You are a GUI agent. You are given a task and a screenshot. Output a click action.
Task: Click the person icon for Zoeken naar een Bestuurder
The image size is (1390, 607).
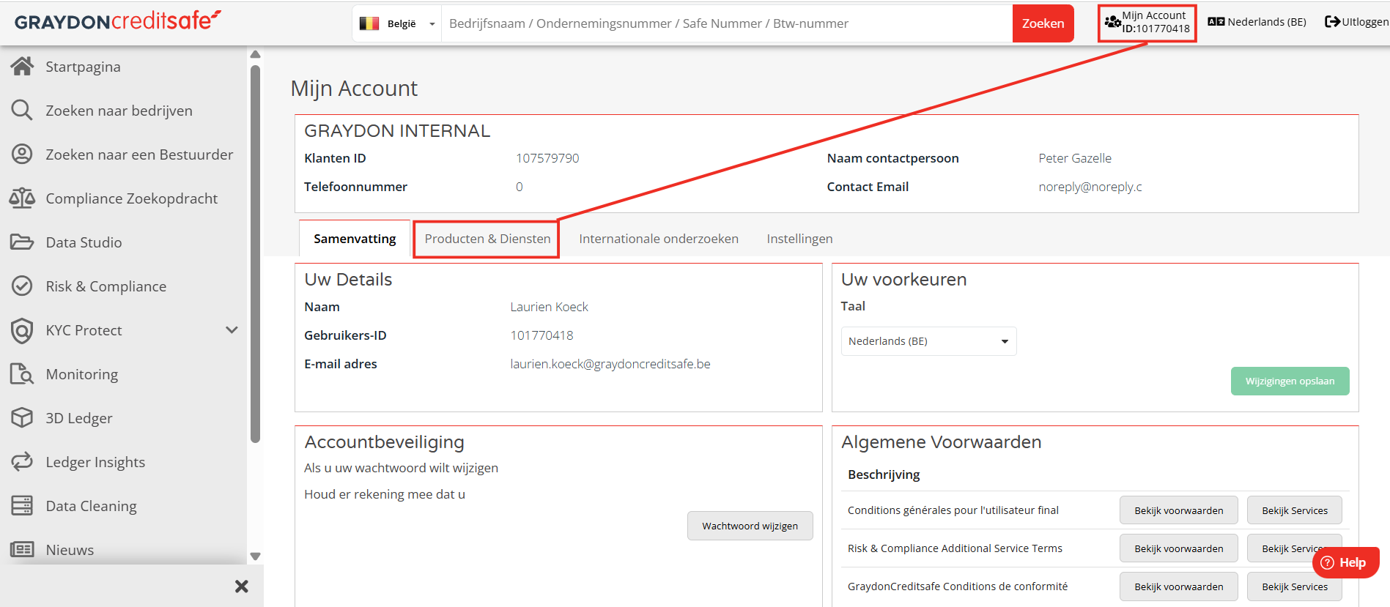tap(22, 154)
